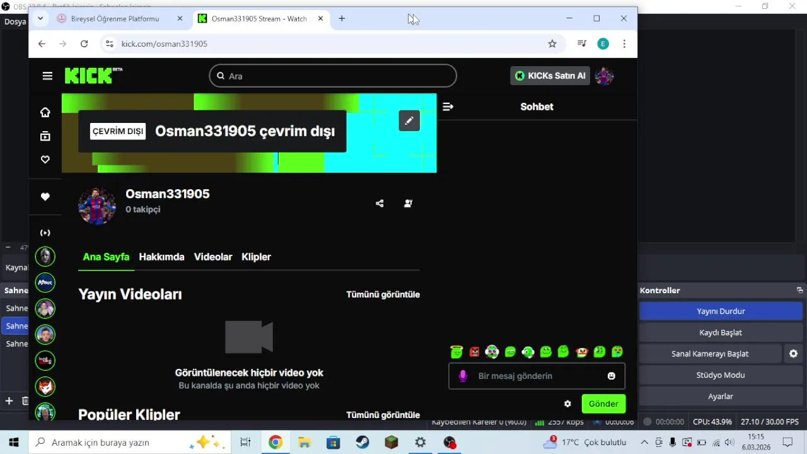Open Windows Start menu
Image resolution: width=807 pixels, height=454 pixels.
pos(14,442)
